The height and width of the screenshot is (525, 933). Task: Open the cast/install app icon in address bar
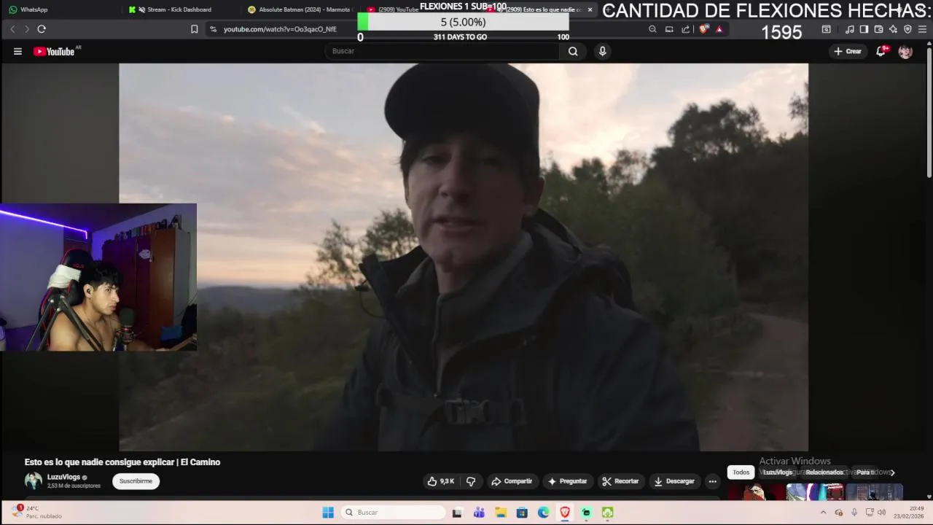pyautogui.click(x=669, y=29)
